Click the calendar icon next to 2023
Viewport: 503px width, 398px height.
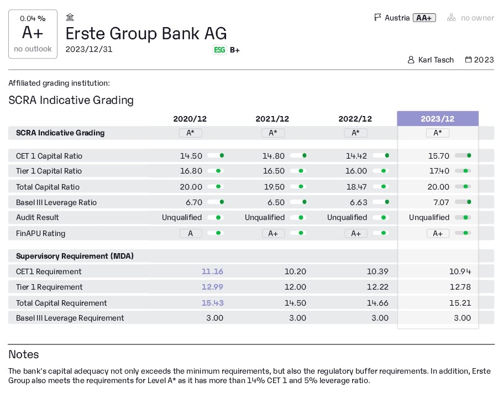[x=468, y=60]
